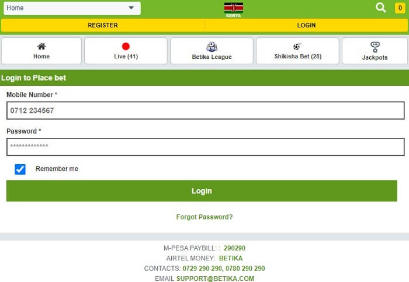The height and width of the screenshot is (282, 409).
Task: Switch to the LOGIN tab
Action: coord(307,25)
